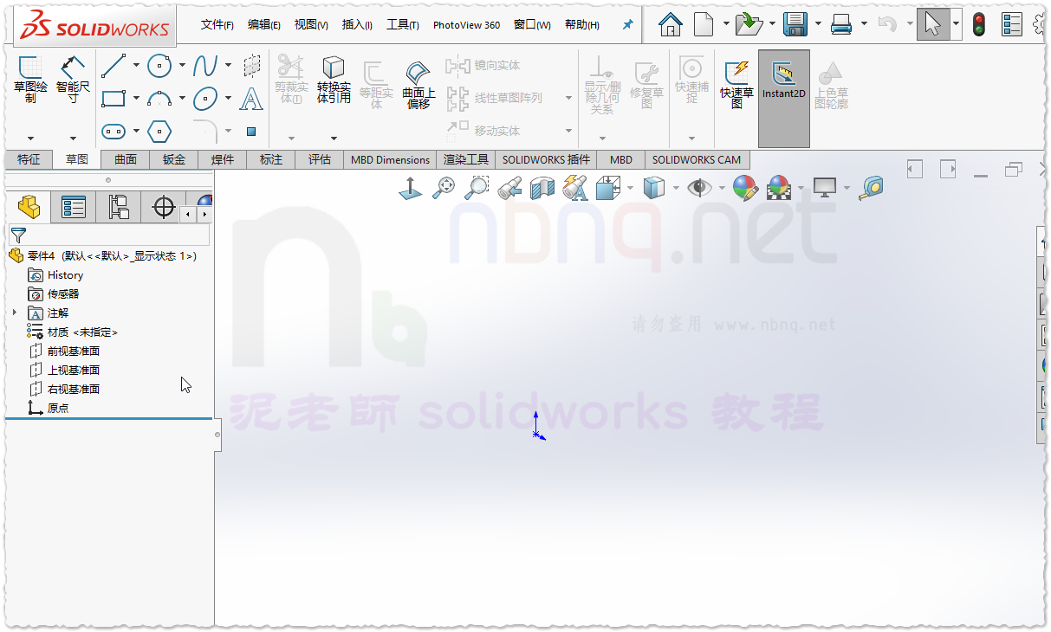Click the Rebuild traffic light icon

coord(978,24)
